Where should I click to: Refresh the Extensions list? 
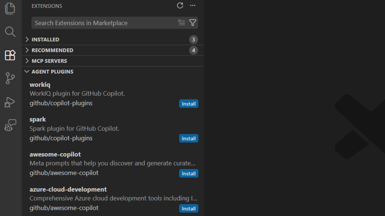(180, 5)
